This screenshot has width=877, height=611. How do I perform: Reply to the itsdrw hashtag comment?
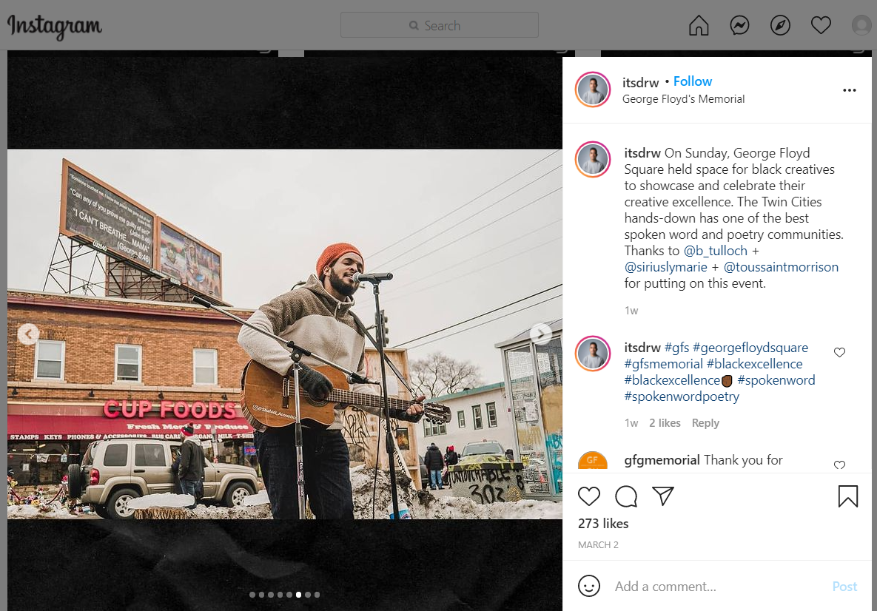[x=705, y=423]
